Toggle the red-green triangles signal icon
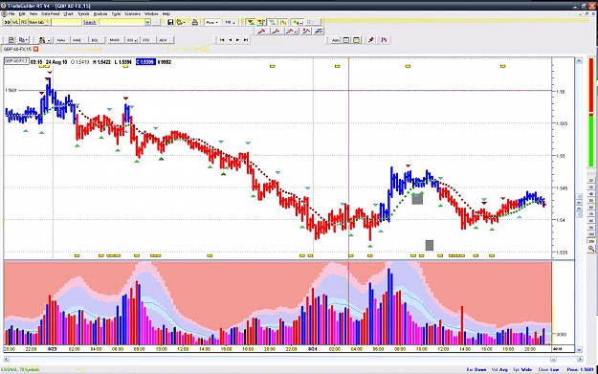This screenshot has height=374, width=598. pos(251,23)
